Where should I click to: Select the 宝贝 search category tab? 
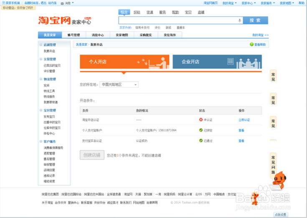point(188,12)
